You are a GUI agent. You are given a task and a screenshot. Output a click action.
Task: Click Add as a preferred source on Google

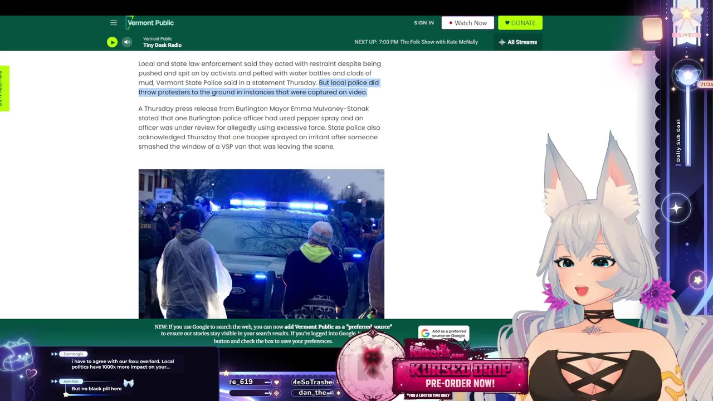444,333
